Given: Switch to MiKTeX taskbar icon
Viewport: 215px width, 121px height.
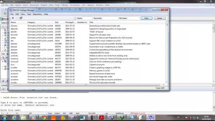Looking at the screenshot, I should pyautogui.click(x=150, y=118).
